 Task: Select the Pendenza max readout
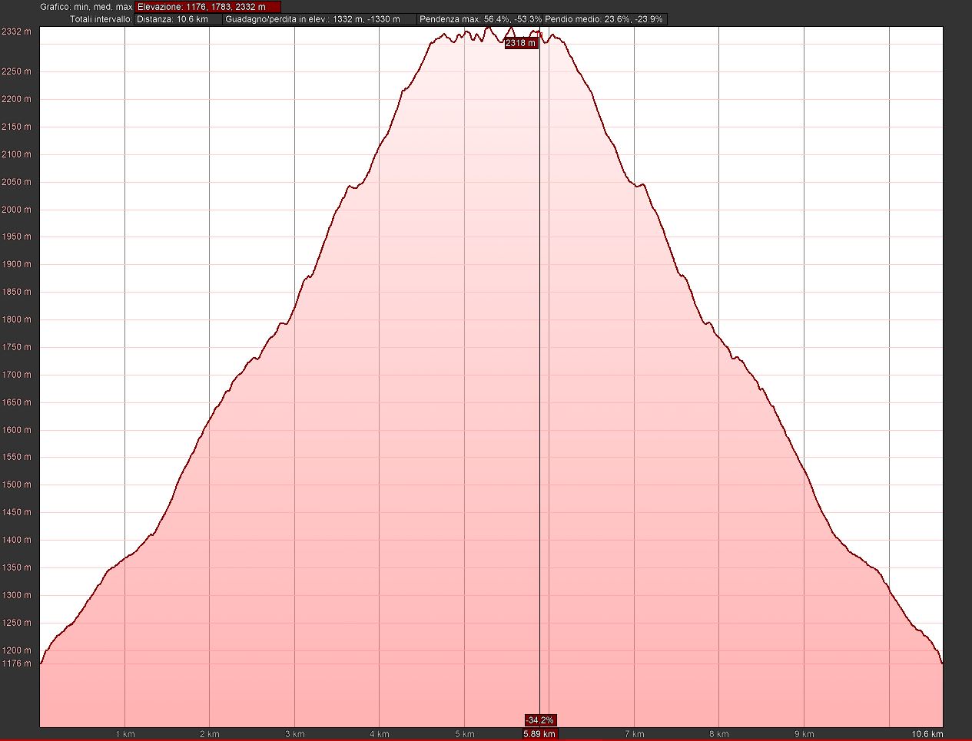(x=480, y=19)
